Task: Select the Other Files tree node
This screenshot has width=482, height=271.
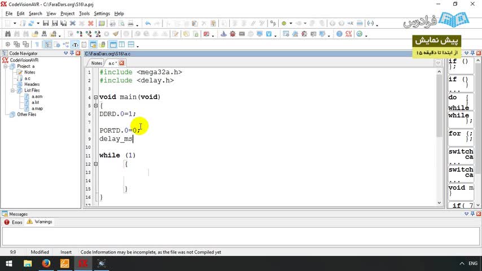Action: (27, 115)
